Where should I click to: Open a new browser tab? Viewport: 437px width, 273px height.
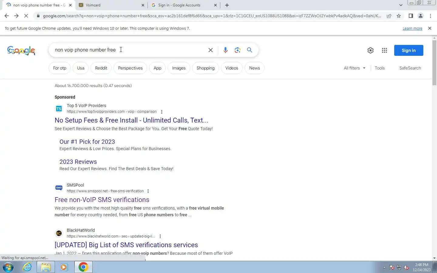pos(227,5)
